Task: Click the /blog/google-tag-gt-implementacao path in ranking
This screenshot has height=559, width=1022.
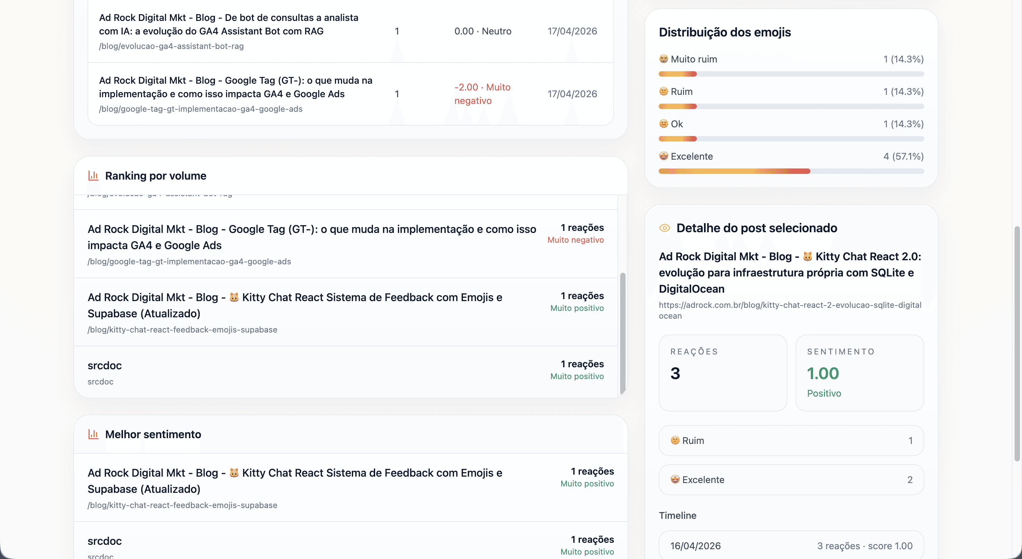Action: (189, 262)
